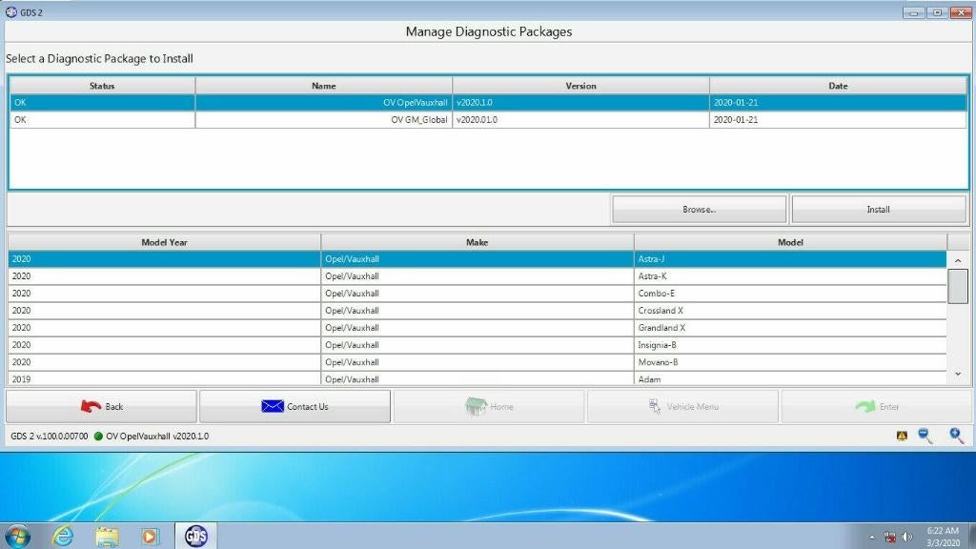Open Windows Media Player from taskbar

[x=150, y=536]
